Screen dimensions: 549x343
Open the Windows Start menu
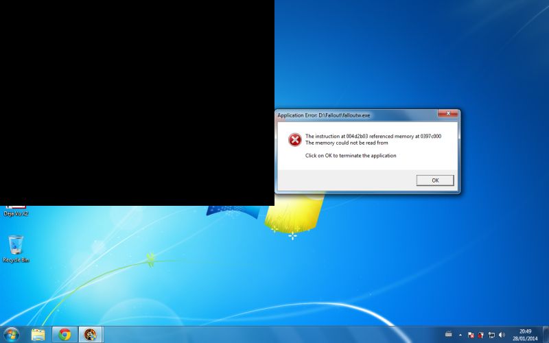pyautogui.click(x=11, y=335)
